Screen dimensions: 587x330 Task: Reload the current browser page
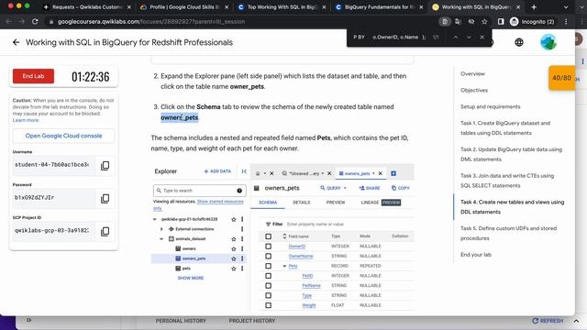35,22
